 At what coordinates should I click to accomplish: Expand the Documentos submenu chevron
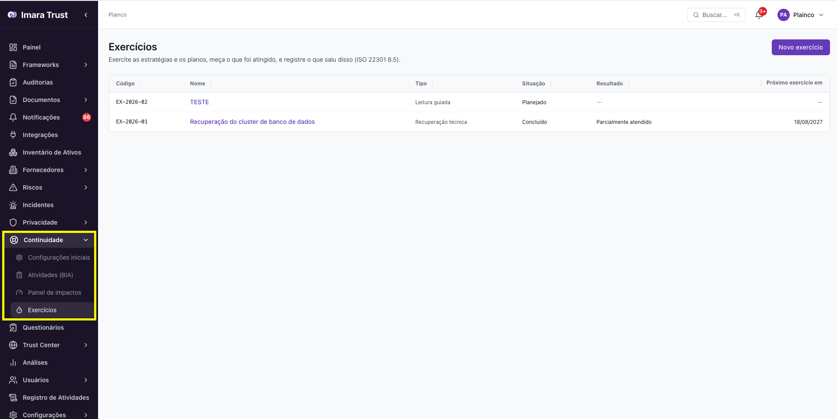86,100
